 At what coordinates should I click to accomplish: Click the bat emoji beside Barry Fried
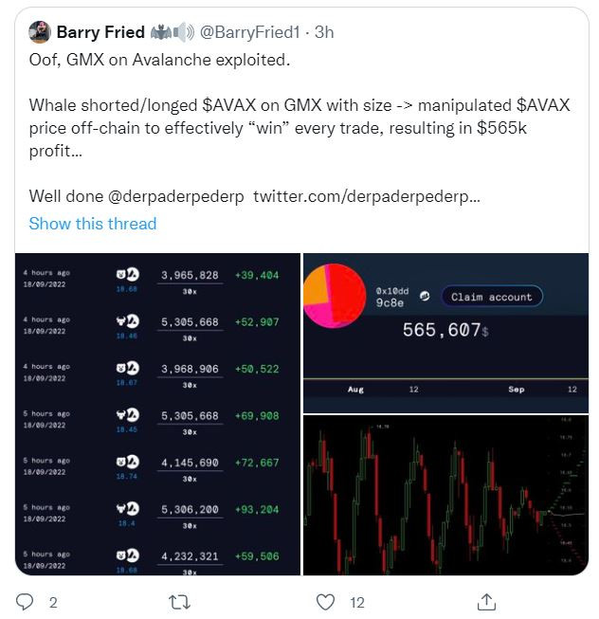tap(161, 32)
